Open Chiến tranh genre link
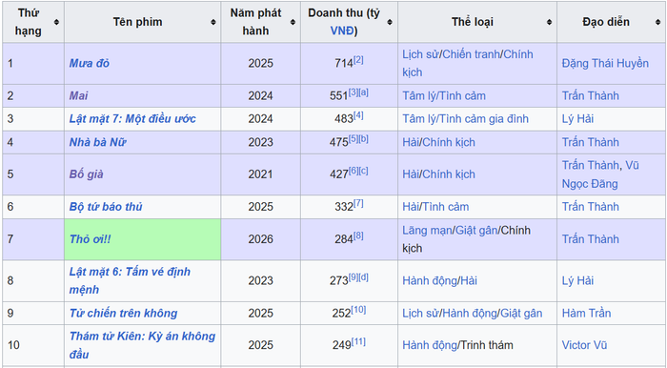Screen dimensions: 667x368 [x=472, y=54]
